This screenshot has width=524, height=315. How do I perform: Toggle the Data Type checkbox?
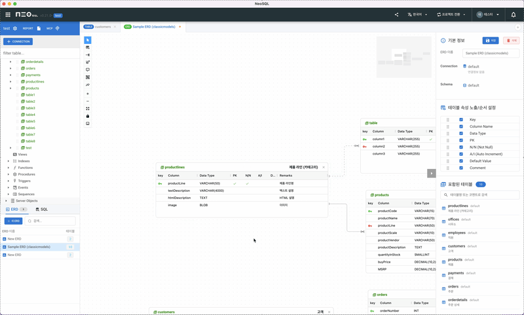(x=461, y=134)
